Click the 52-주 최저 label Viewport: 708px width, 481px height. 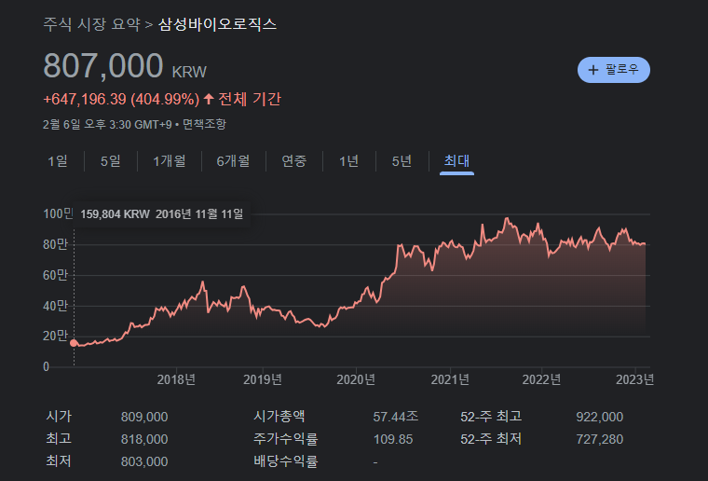(491, 438)
